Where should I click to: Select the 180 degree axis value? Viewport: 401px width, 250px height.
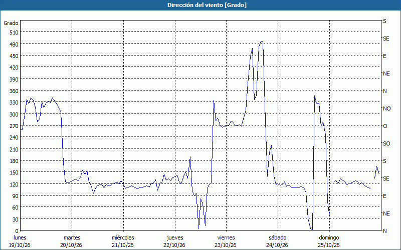pyautogui.click(x=14, y=161)
